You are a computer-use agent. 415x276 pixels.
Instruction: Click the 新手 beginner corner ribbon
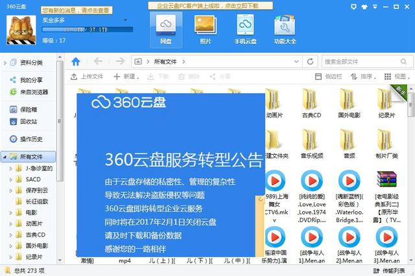point(399,92)
